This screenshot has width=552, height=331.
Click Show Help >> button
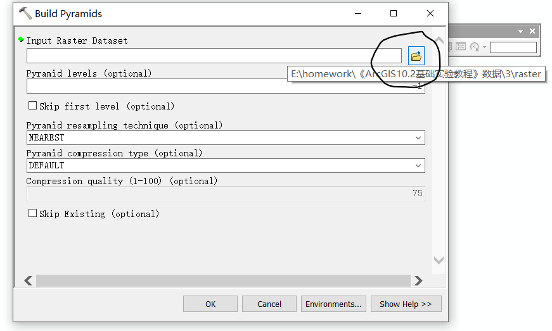pyautogui.click(x=406, y=304)
